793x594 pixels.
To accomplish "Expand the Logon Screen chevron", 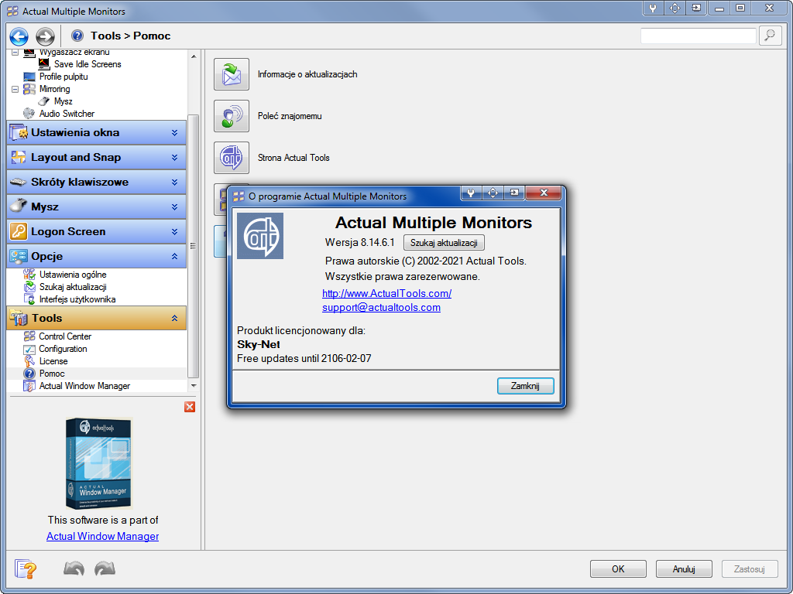I will (174, 232).
